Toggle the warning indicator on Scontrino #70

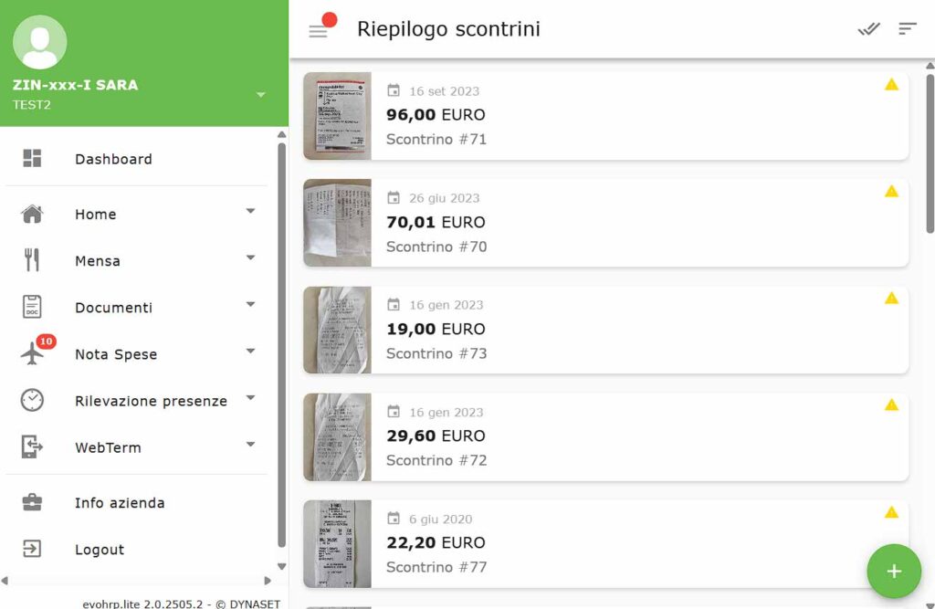click(x=892, y=191)
